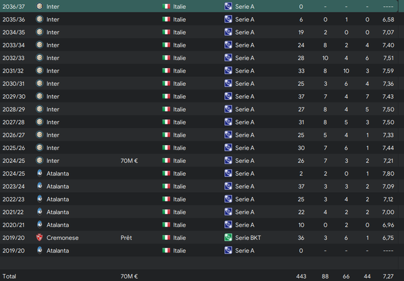
Task: Click the Inter club badge for 2036/37
Action: [x=39, y=6]
